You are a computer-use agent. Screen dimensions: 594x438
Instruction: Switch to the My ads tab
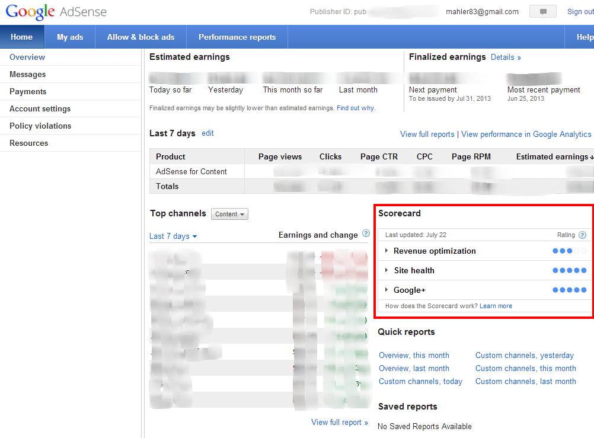pyautogui.click(x=70, y=37)
